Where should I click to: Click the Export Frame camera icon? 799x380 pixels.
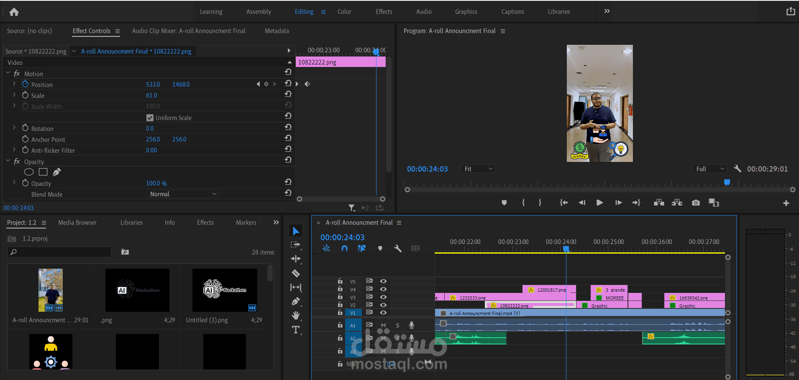[x=696, y=203]
